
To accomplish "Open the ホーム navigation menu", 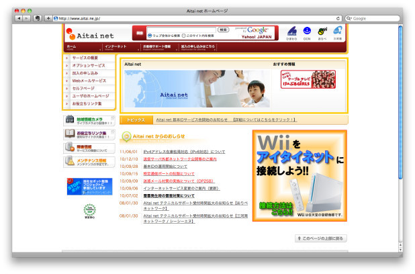I will (83, 48).
